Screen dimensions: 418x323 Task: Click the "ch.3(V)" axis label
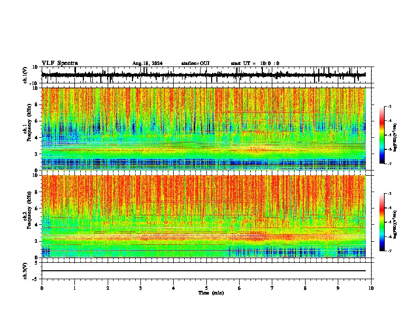(25, 271)
